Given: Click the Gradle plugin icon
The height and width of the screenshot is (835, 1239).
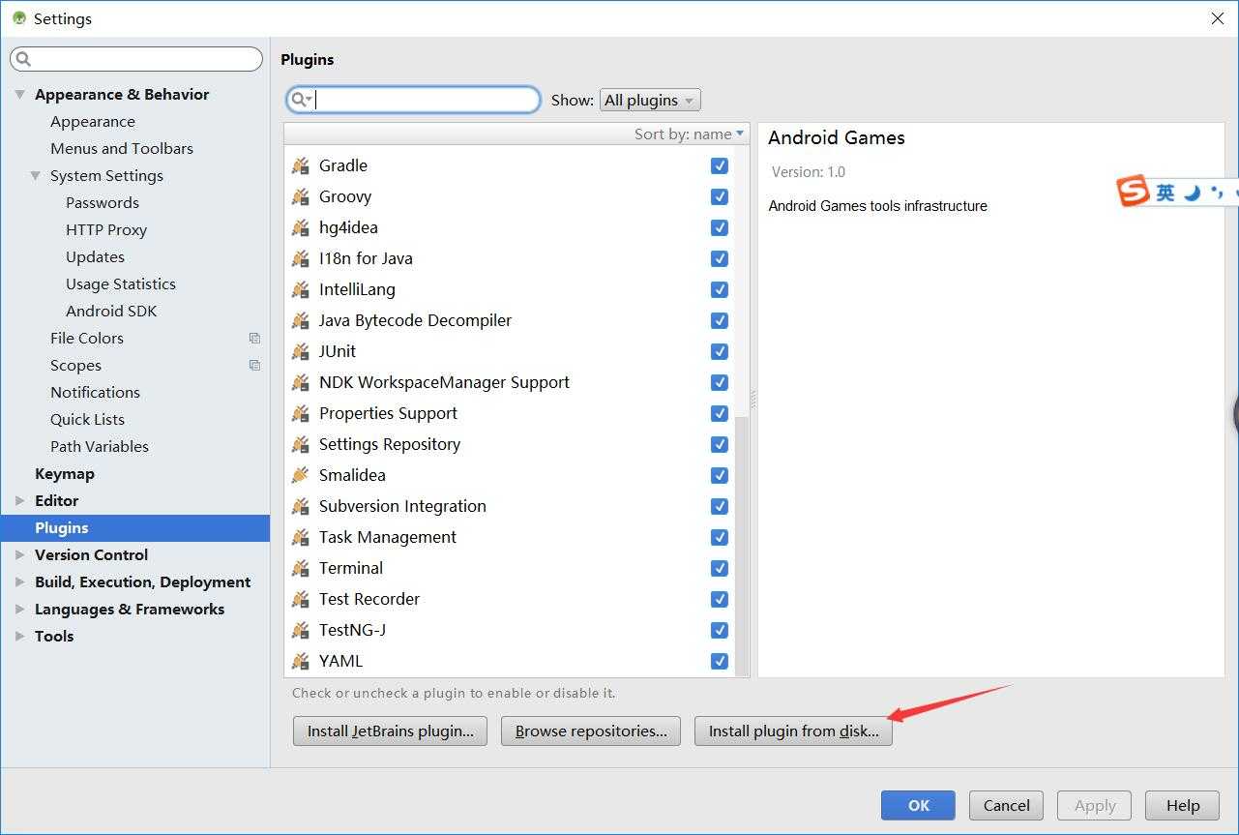Looking at the screenshot, I should [x=301, y=165].
